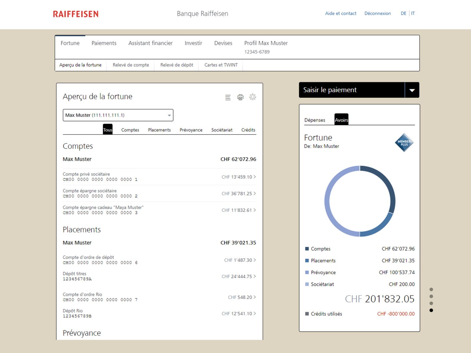Open the list view icon in Aperçu de la fortune

coord(228,97)
